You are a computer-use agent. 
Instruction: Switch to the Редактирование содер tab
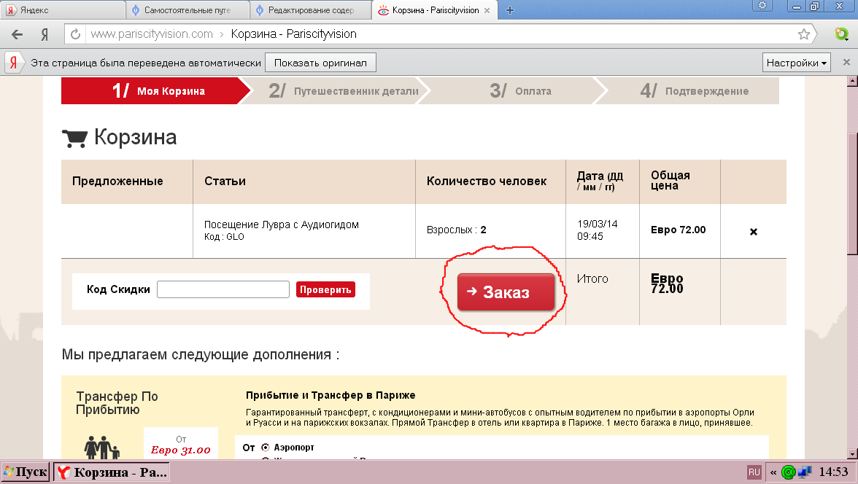311,10
